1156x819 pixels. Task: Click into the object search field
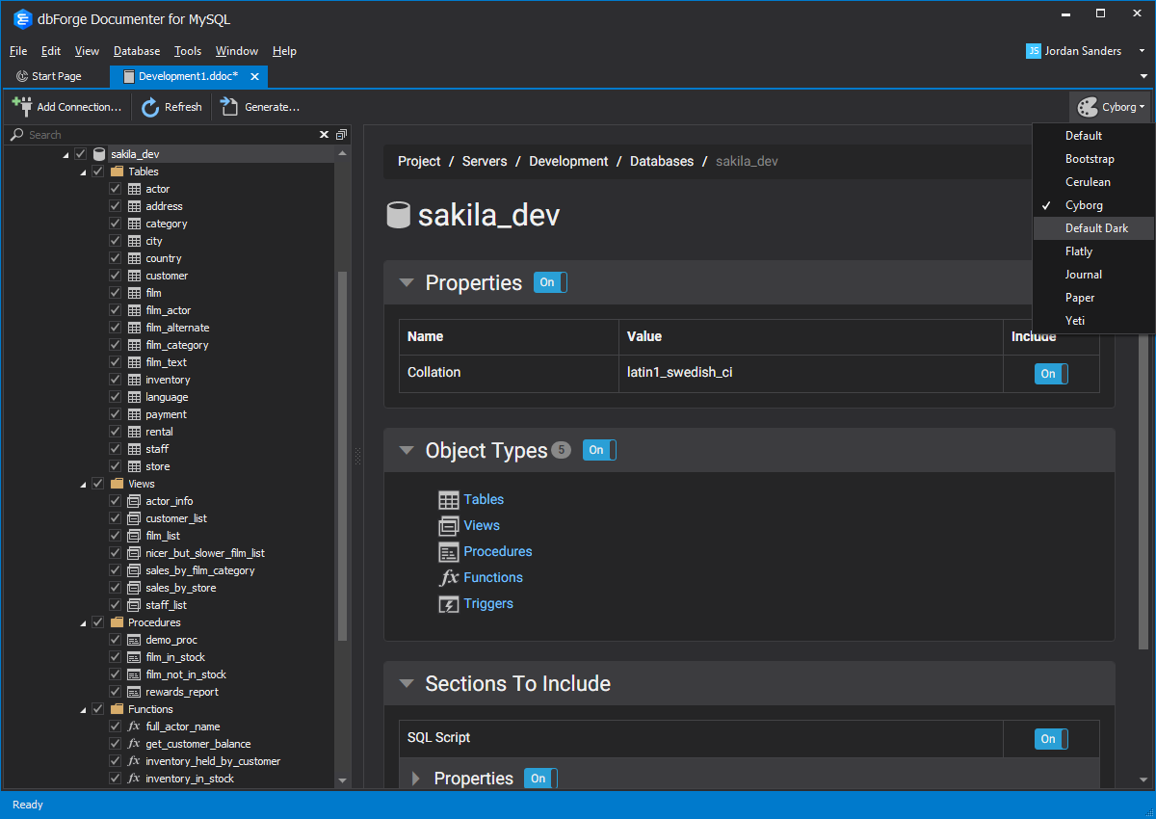coord(164,135)
